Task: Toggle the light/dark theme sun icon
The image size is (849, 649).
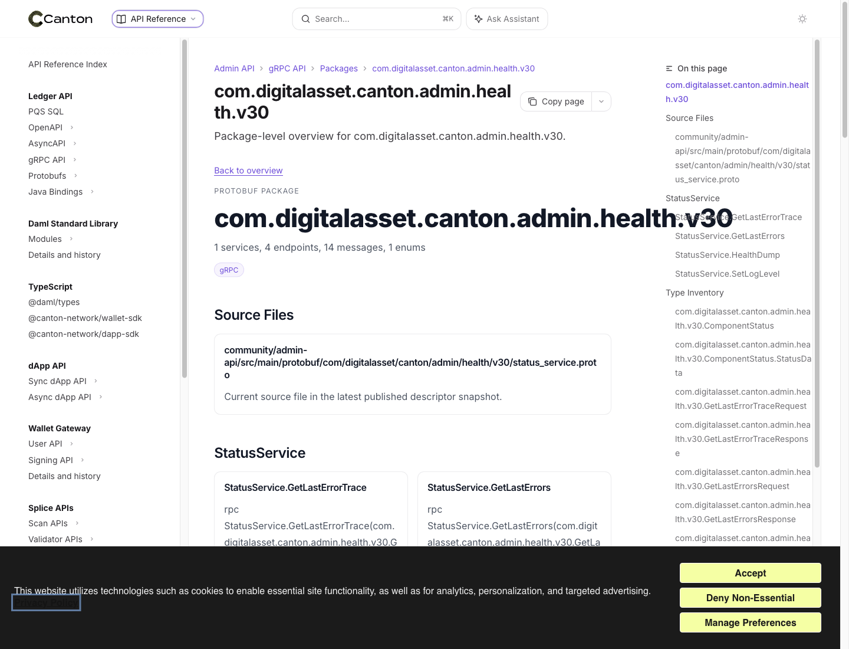Action: [802, 19]
